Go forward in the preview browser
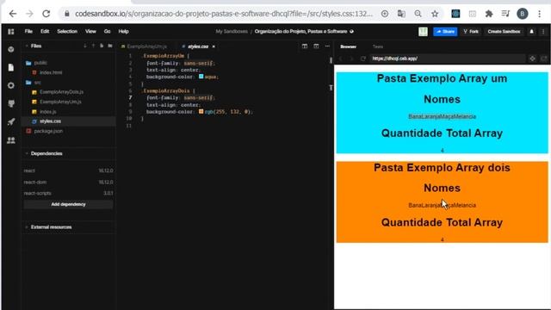The image size is (551, 310). point(351,59)
